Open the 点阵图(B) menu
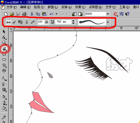Viewport: 140px width, 123px height. [96, 7]
